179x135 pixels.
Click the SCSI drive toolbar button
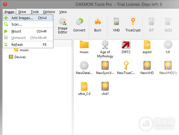pos(168,25)
